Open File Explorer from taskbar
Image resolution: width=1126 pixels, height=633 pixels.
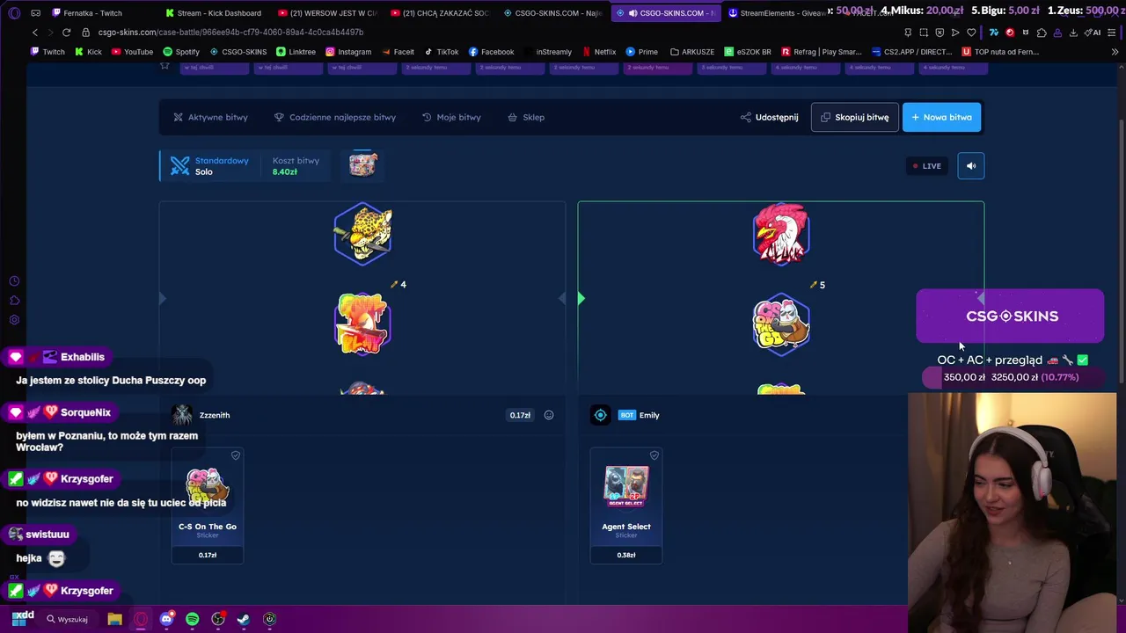coord(114,619)
